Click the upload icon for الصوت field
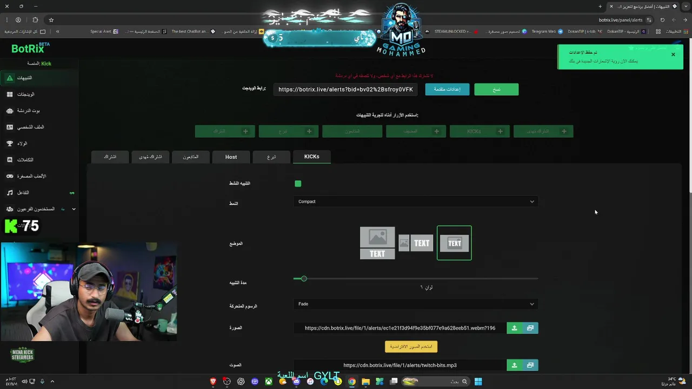Image resolution: width=692 pixels, height=389 pixels. coord(514,365)
